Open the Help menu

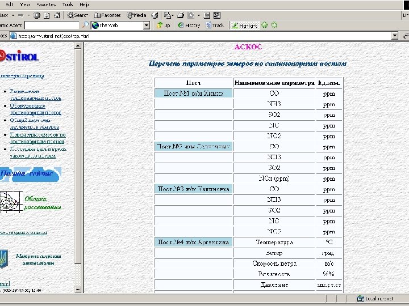84,5
